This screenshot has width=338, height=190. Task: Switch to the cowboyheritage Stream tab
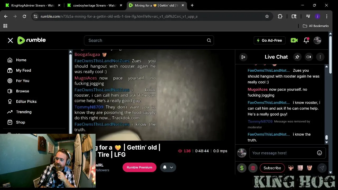[95, 5]
